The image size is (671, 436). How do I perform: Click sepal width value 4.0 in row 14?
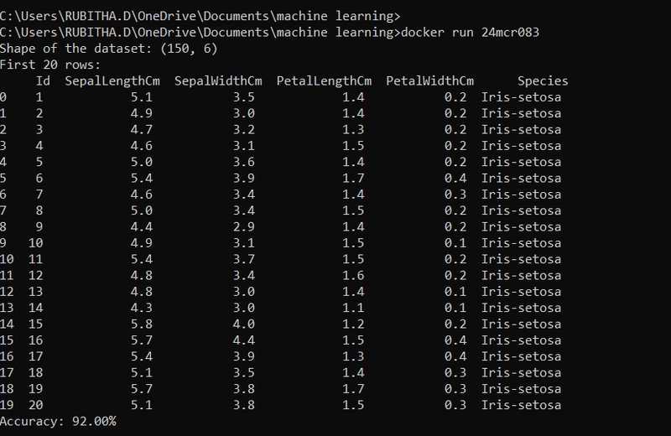point(244,324)
